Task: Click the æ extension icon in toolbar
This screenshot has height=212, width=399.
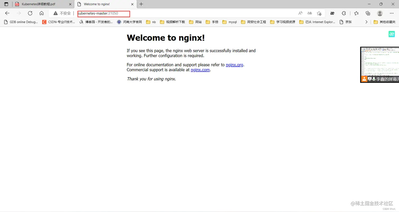Action: click(332, 13)
